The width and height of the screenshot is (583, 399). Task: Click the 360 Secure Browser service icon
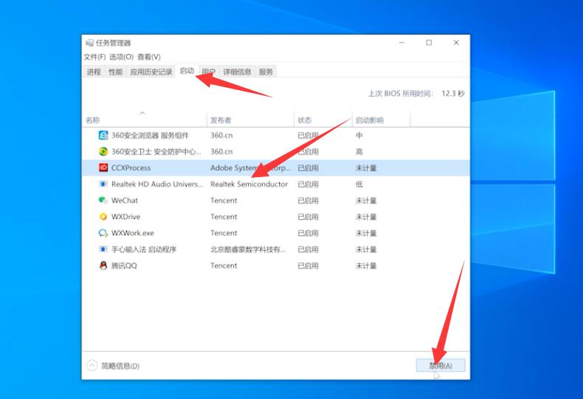pyautogui.click(x=103, y=135)
